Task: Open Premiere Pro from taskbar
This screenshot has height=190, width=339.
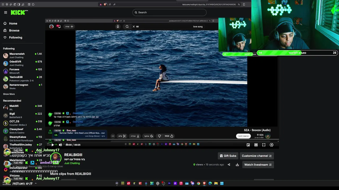Action: click(x=169, y=183)
